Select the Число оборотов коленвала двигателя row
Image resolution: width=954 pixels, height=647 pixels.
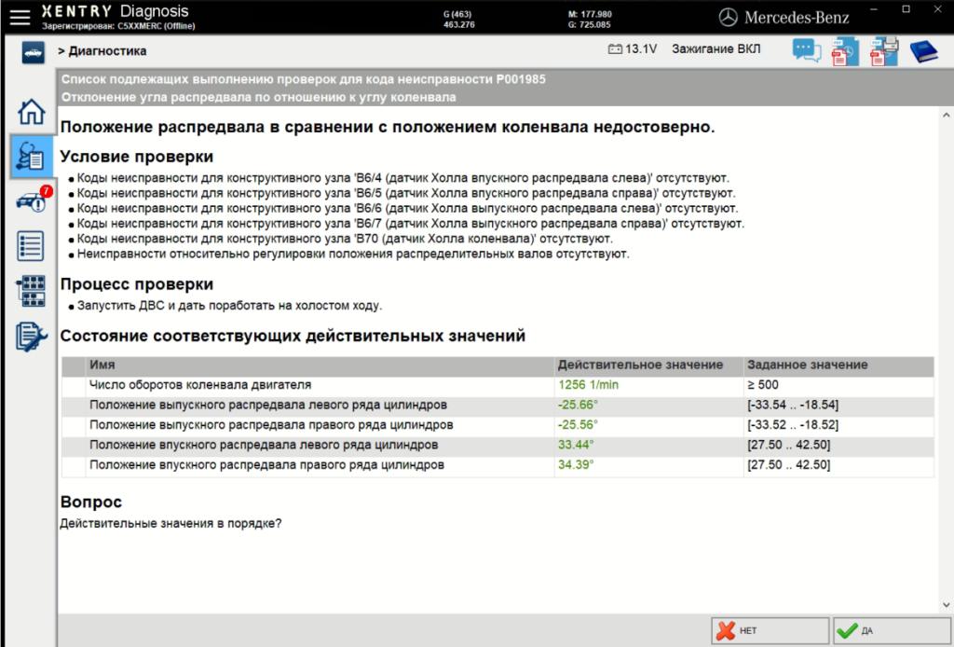tap(200, 384)
